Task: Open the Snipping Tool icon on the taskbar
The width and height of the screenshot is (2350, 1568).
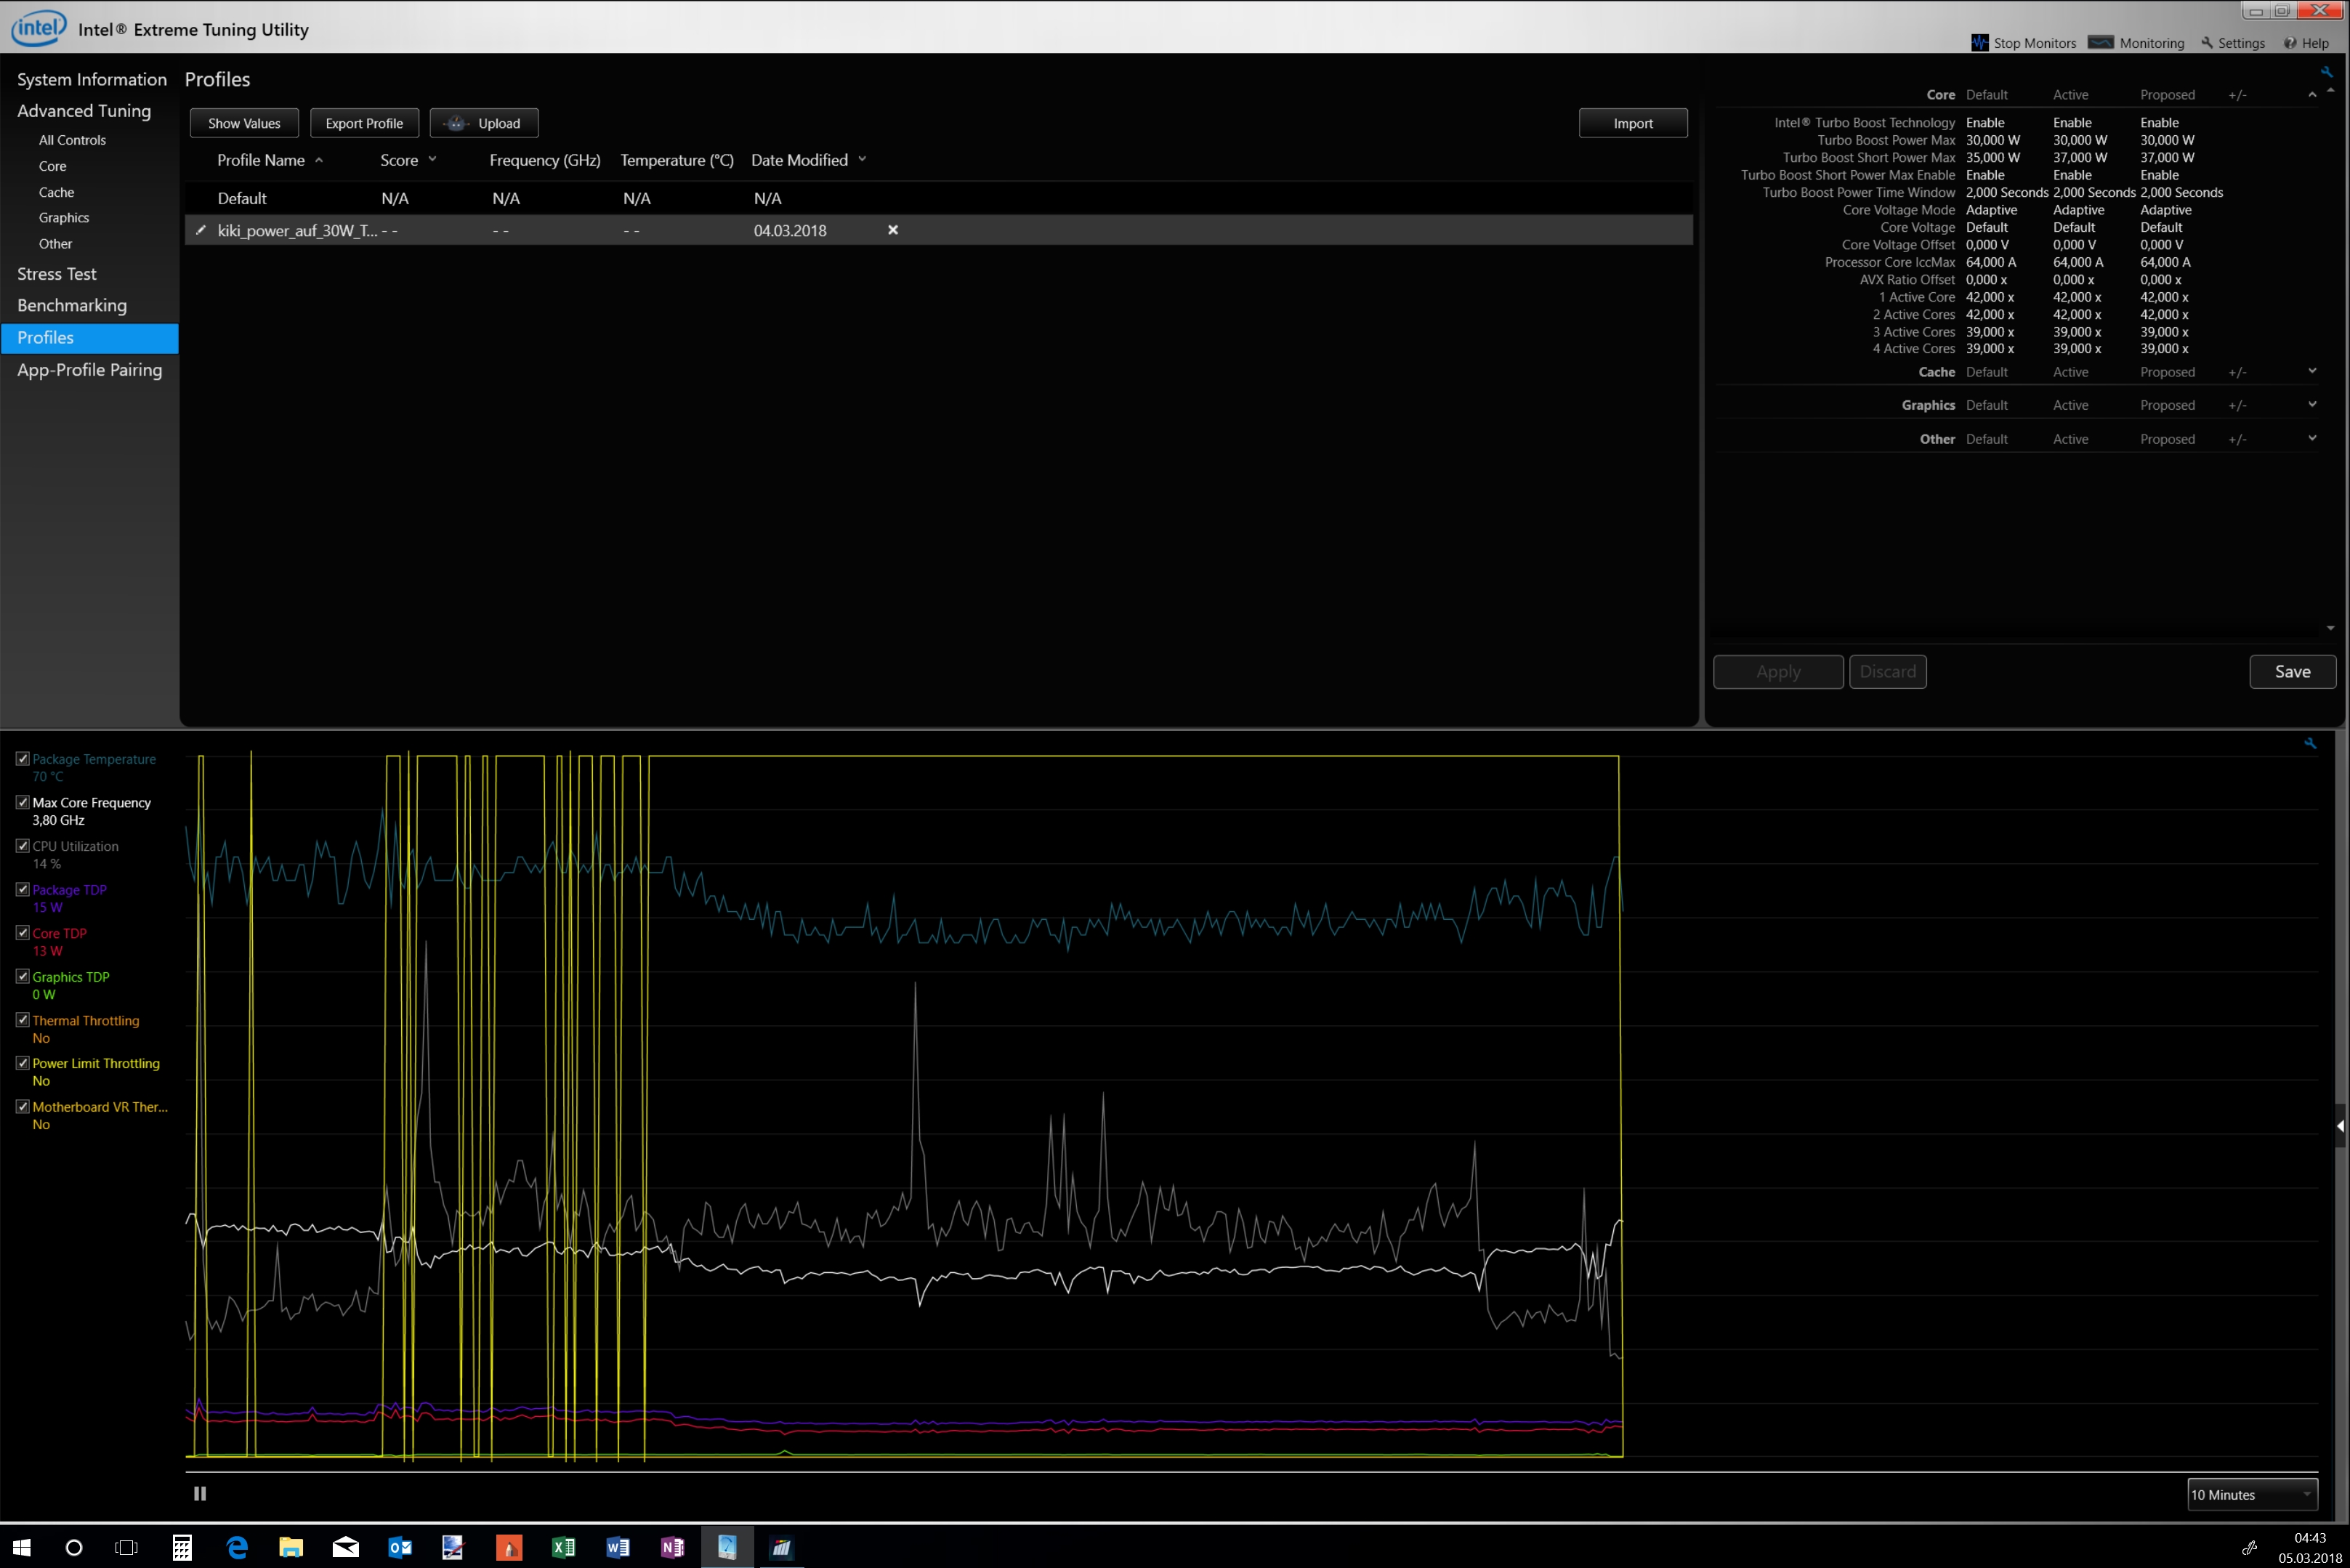Action: (454, 1547)
